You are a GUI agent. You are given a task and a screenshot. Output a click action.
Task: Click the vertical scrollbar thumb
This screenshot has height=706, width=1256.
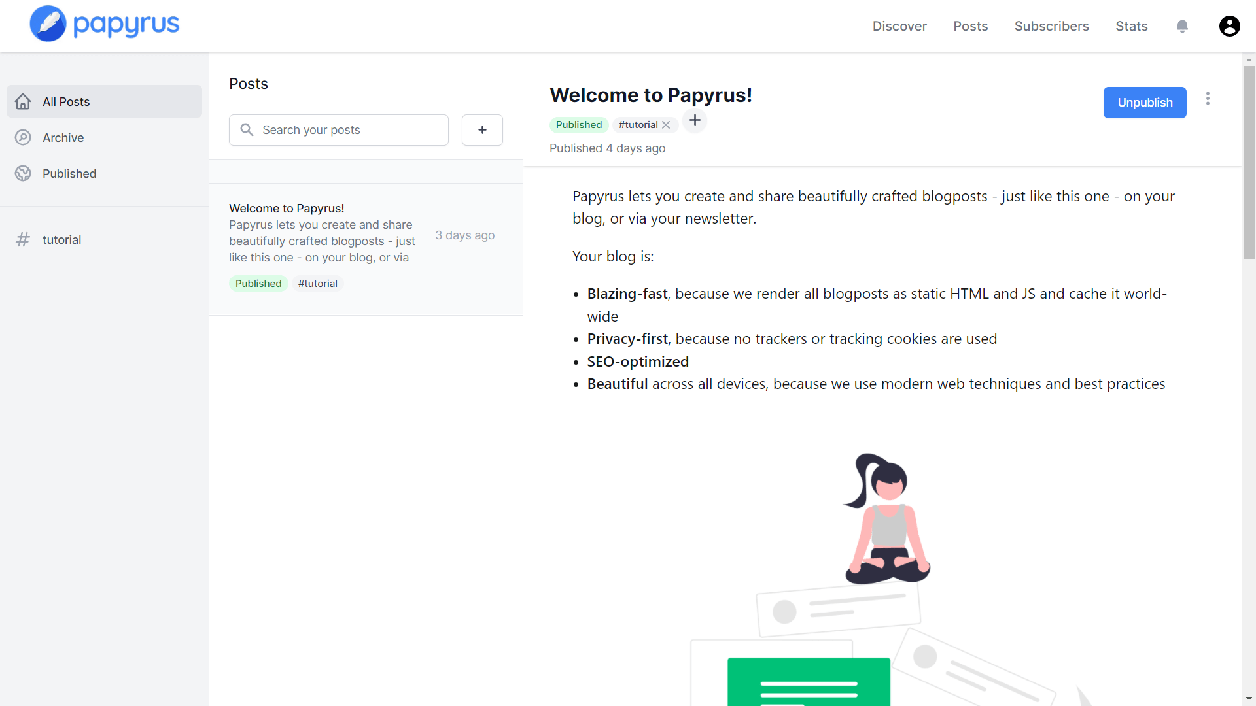coord(1249,162)
